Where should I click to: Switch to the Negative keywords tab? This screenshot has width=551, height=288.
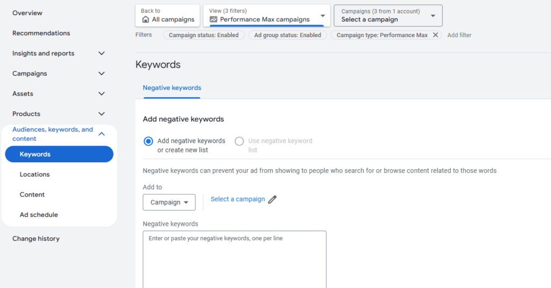pyautogui.click(x=172, y=88)
